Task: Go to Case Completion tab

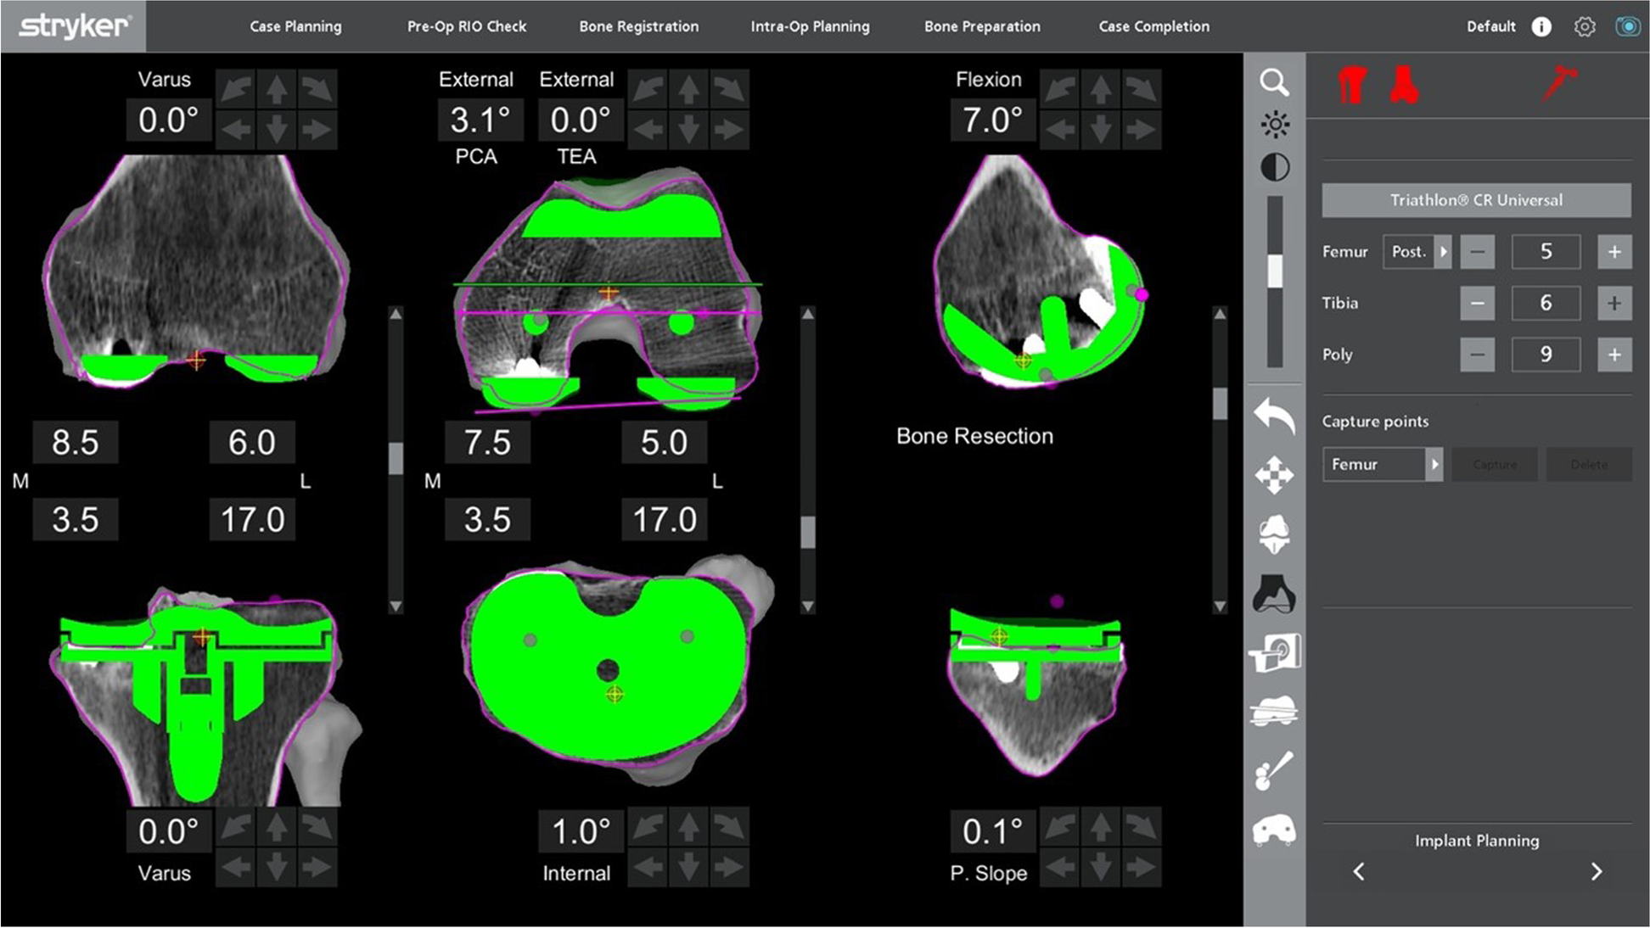Action: tap(1154, 26)
